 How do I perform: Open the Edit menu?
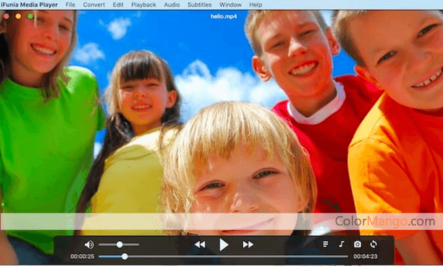point(118,5)
